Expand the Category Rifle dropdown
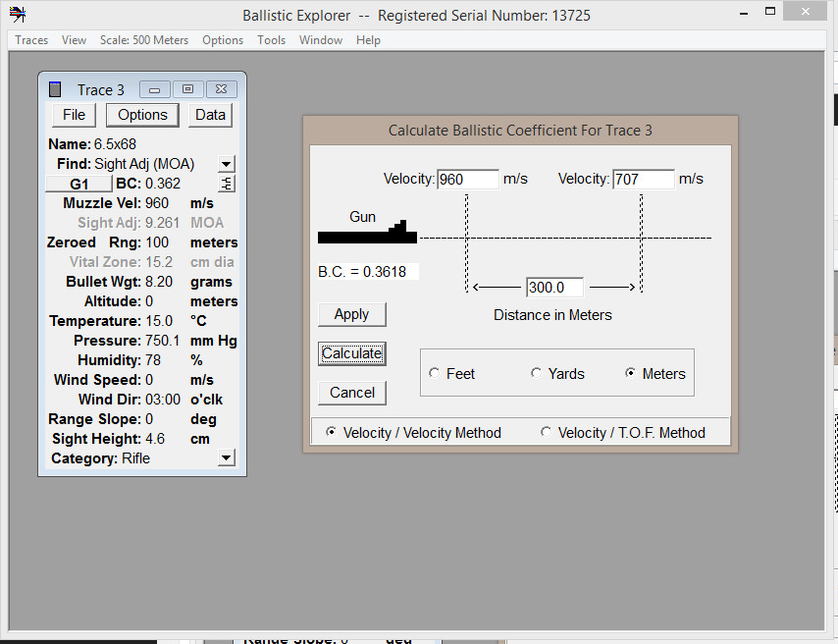This screenshot has width=838, height=644. pos(227,457)
